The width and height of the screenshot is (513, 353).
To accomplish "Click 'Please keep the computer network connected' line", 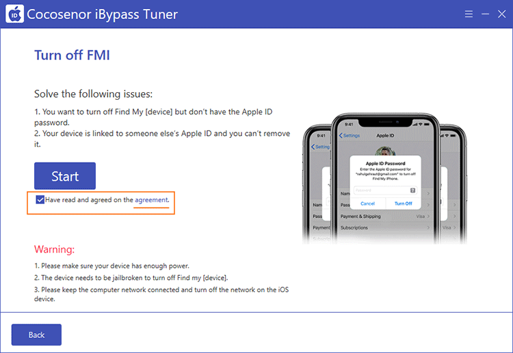I will click(x=161, y=294).
